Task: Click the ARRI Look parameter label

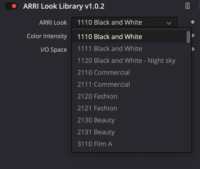Action: point(53,22)
